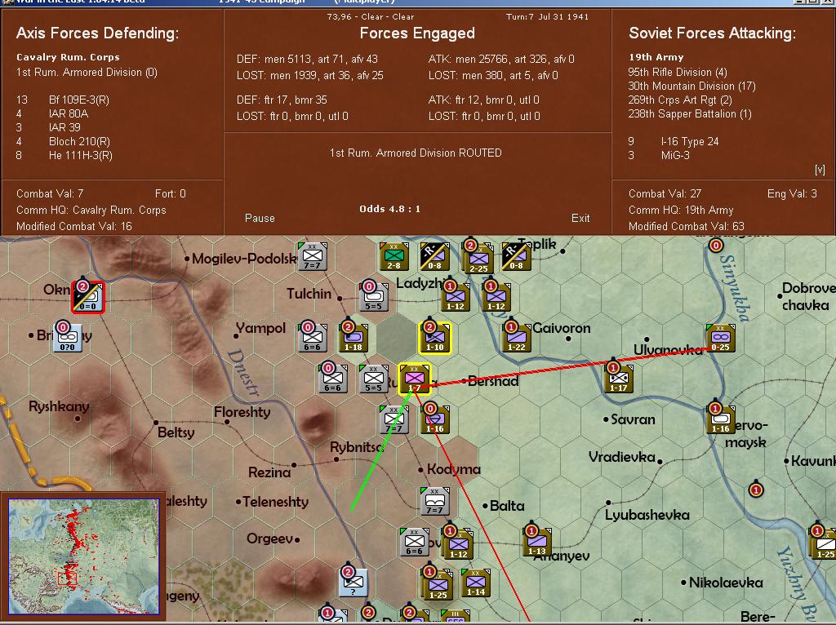Select the 5=5 counter next to Tulchin
Image resolution: width=836 pixels, height=625 pixels.
tap(374, 297)
